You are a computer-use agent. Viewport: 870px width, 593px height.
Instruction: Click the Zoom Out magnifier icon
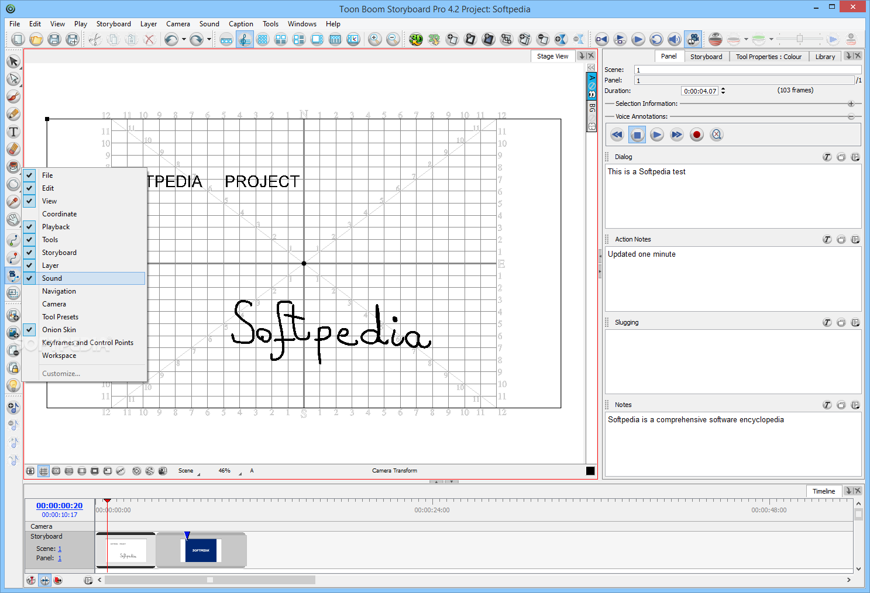pos(393,39)
